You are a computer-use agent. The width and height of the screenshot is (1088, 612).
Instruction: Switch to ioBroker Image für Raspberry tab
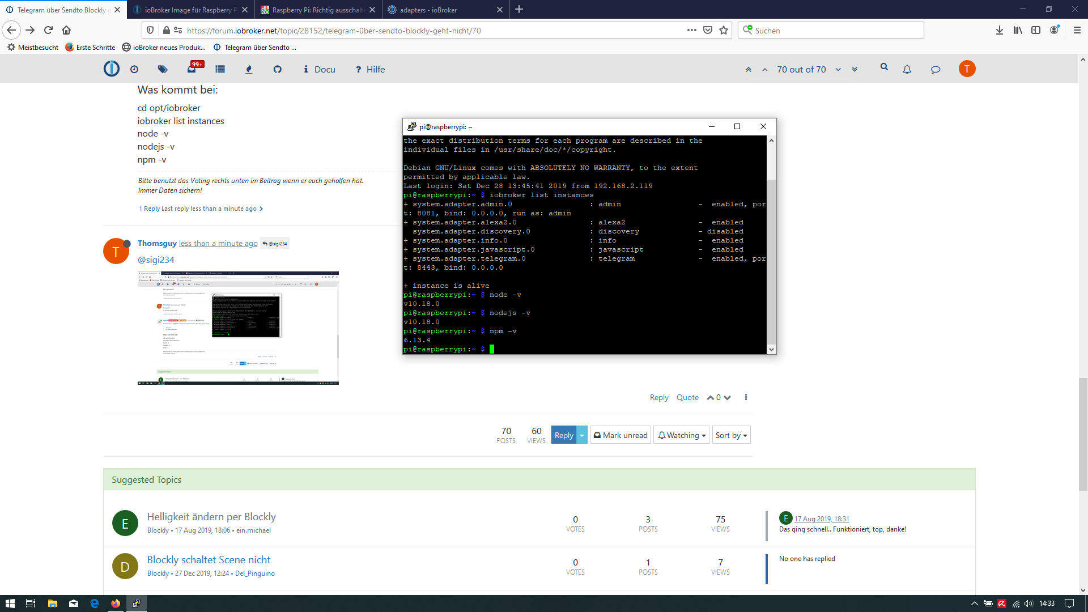tap(191, 10)
